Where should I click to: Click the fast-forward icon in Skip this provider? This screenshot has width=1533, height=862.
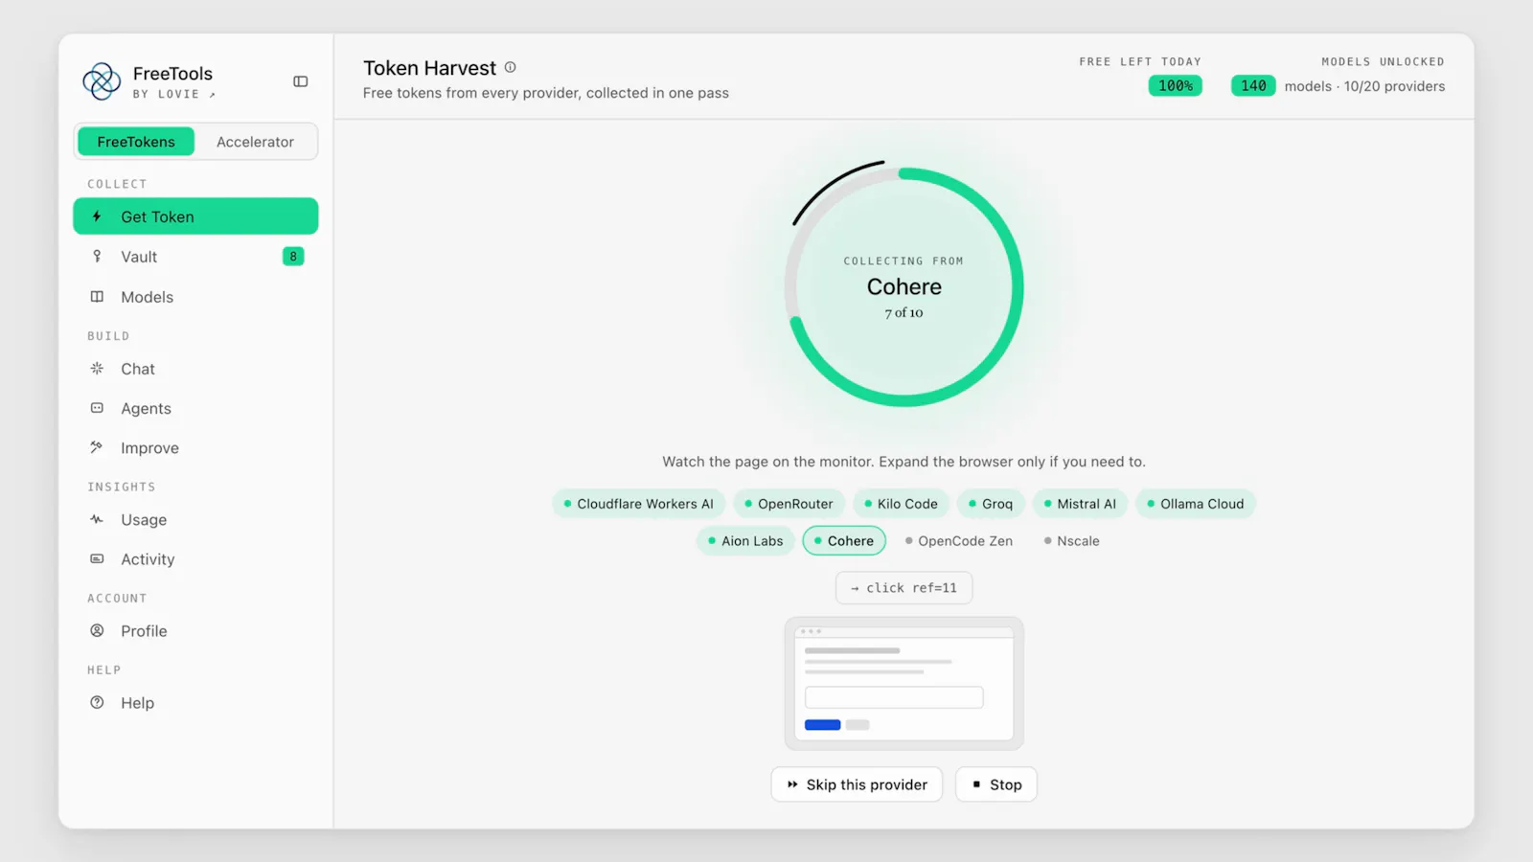click(792, 784)
